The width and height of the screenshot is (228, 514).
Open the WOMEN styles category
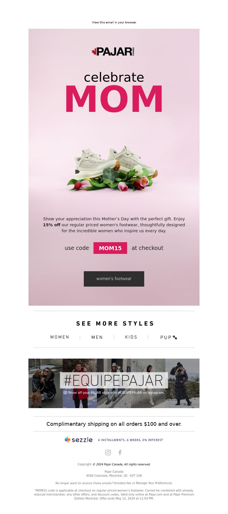[x=60, y=337]
